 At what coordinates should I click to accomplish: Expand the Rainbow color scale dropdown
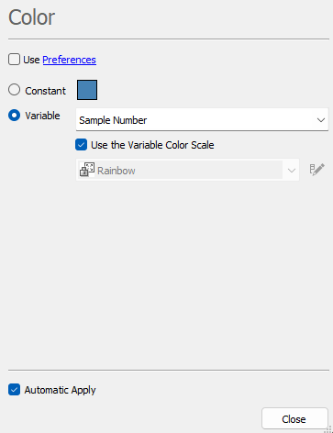point(187,170)
